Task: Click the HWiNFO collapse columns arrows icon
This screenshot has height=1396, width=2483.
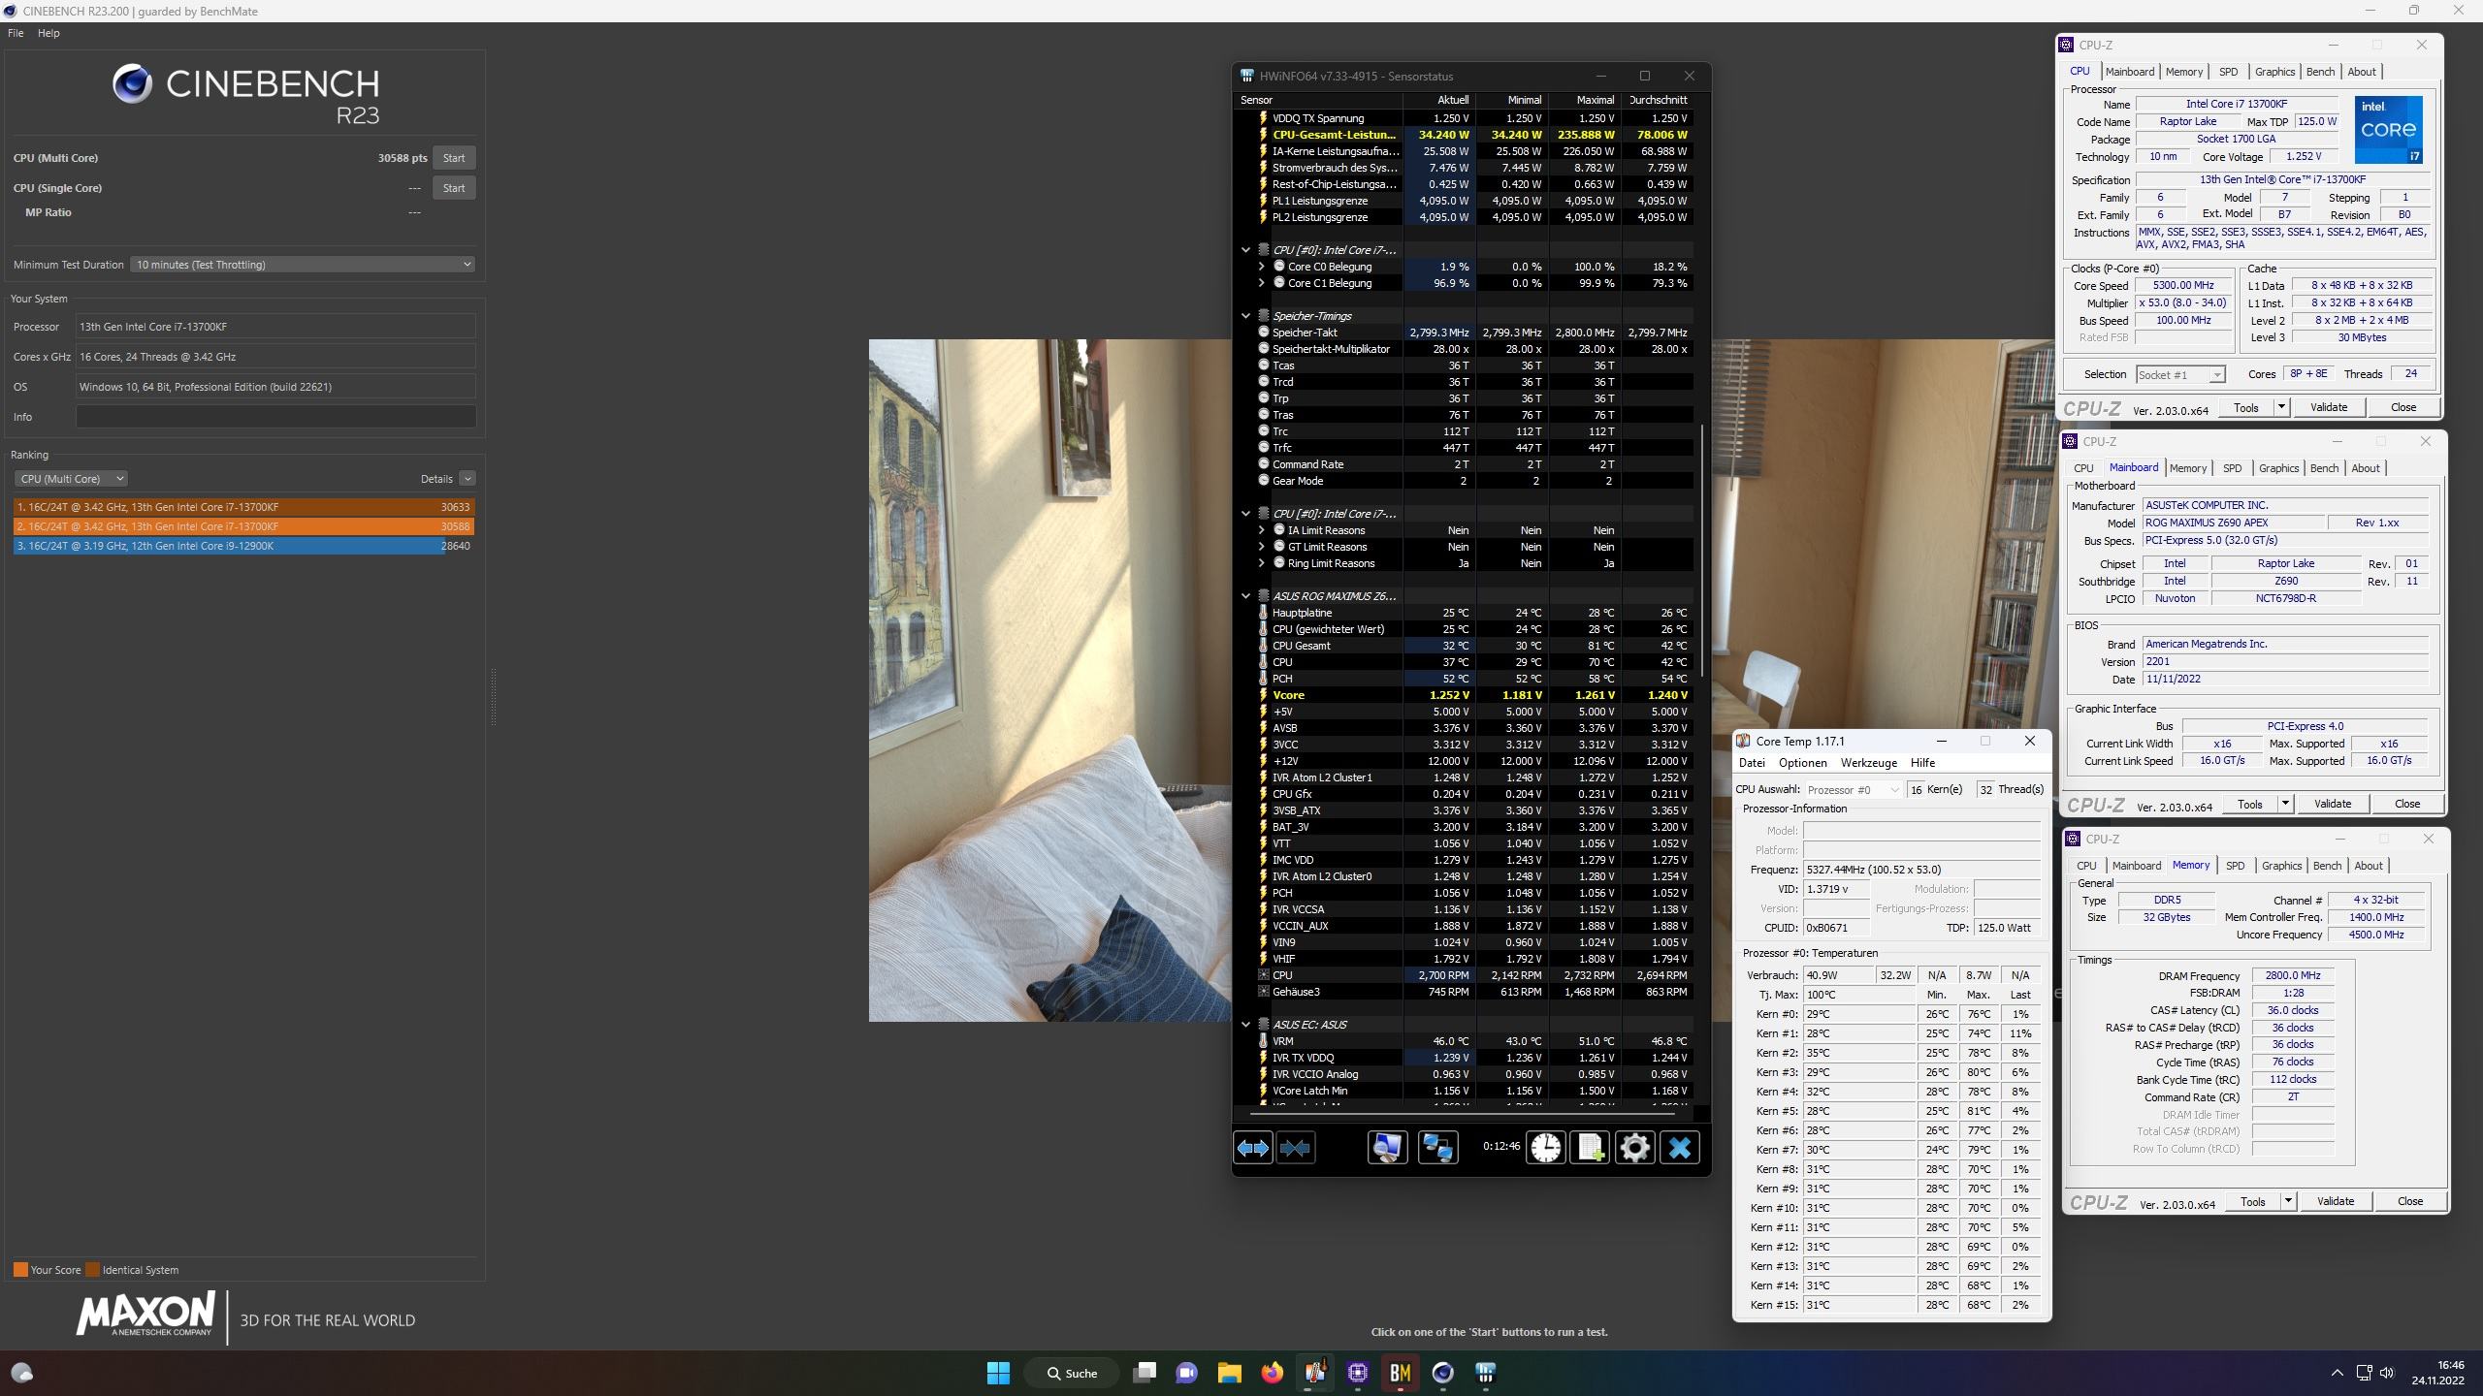Action: tap(1296, 1148)
